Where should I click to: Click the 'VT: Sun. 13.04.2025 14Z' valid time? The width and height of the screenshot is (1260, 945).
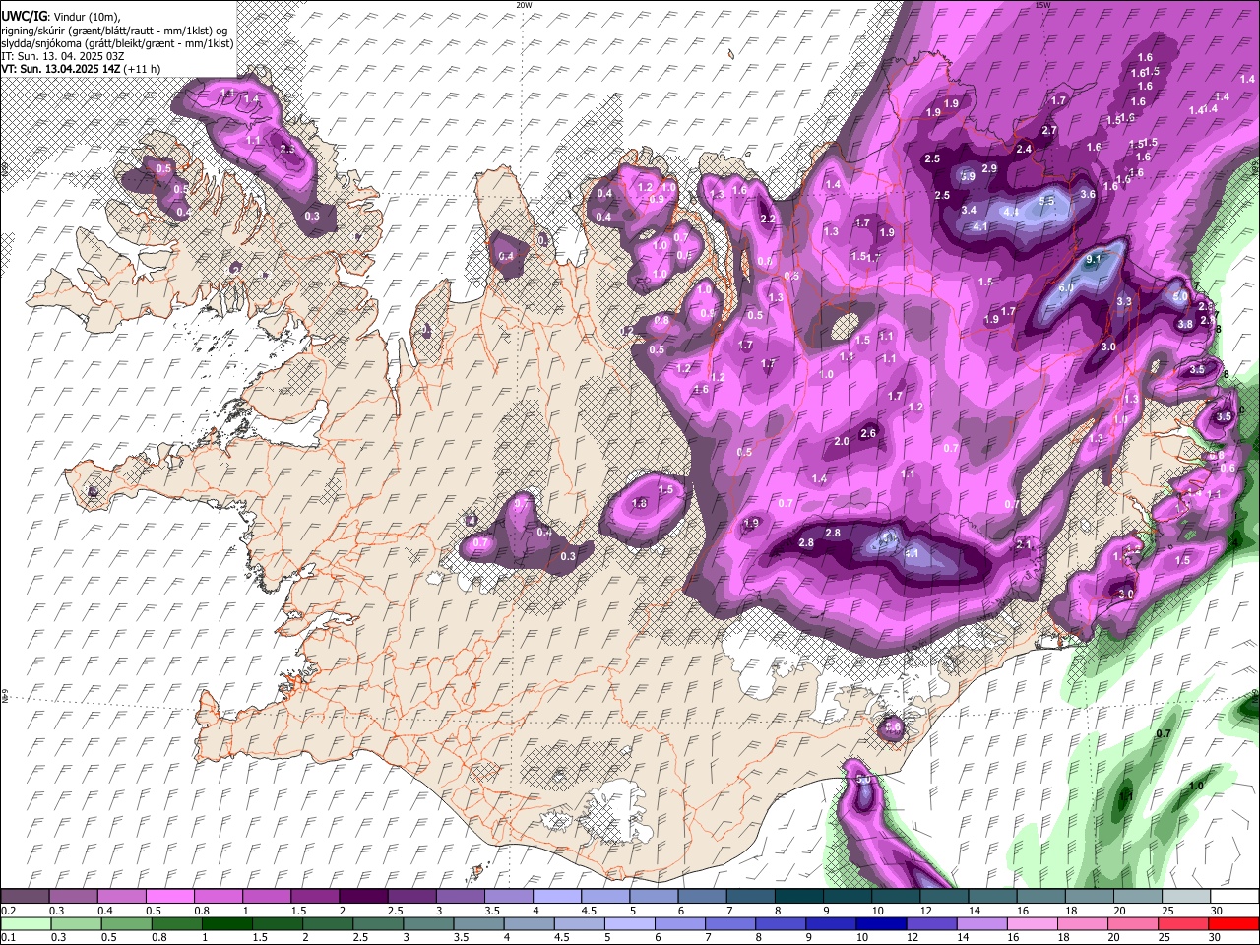[x=61, y=69]
